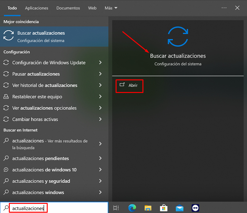
Task: Click the search box containing actualizaciones
Action: click(54, 208)
